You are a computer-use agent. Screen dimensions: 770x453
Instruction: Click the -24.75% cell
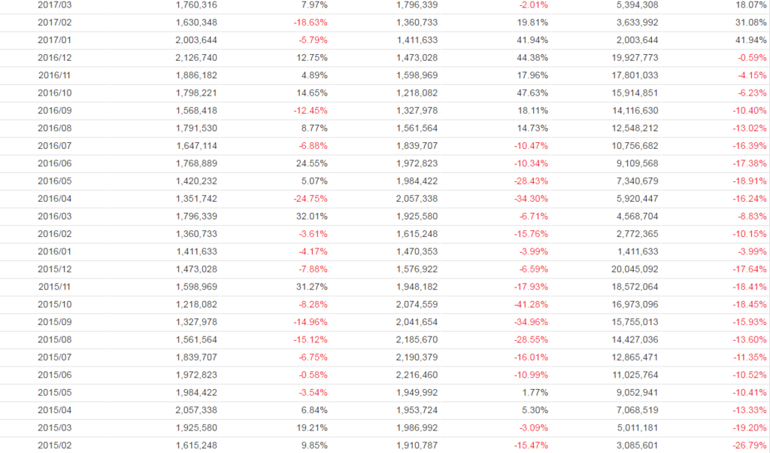point(310,199)
